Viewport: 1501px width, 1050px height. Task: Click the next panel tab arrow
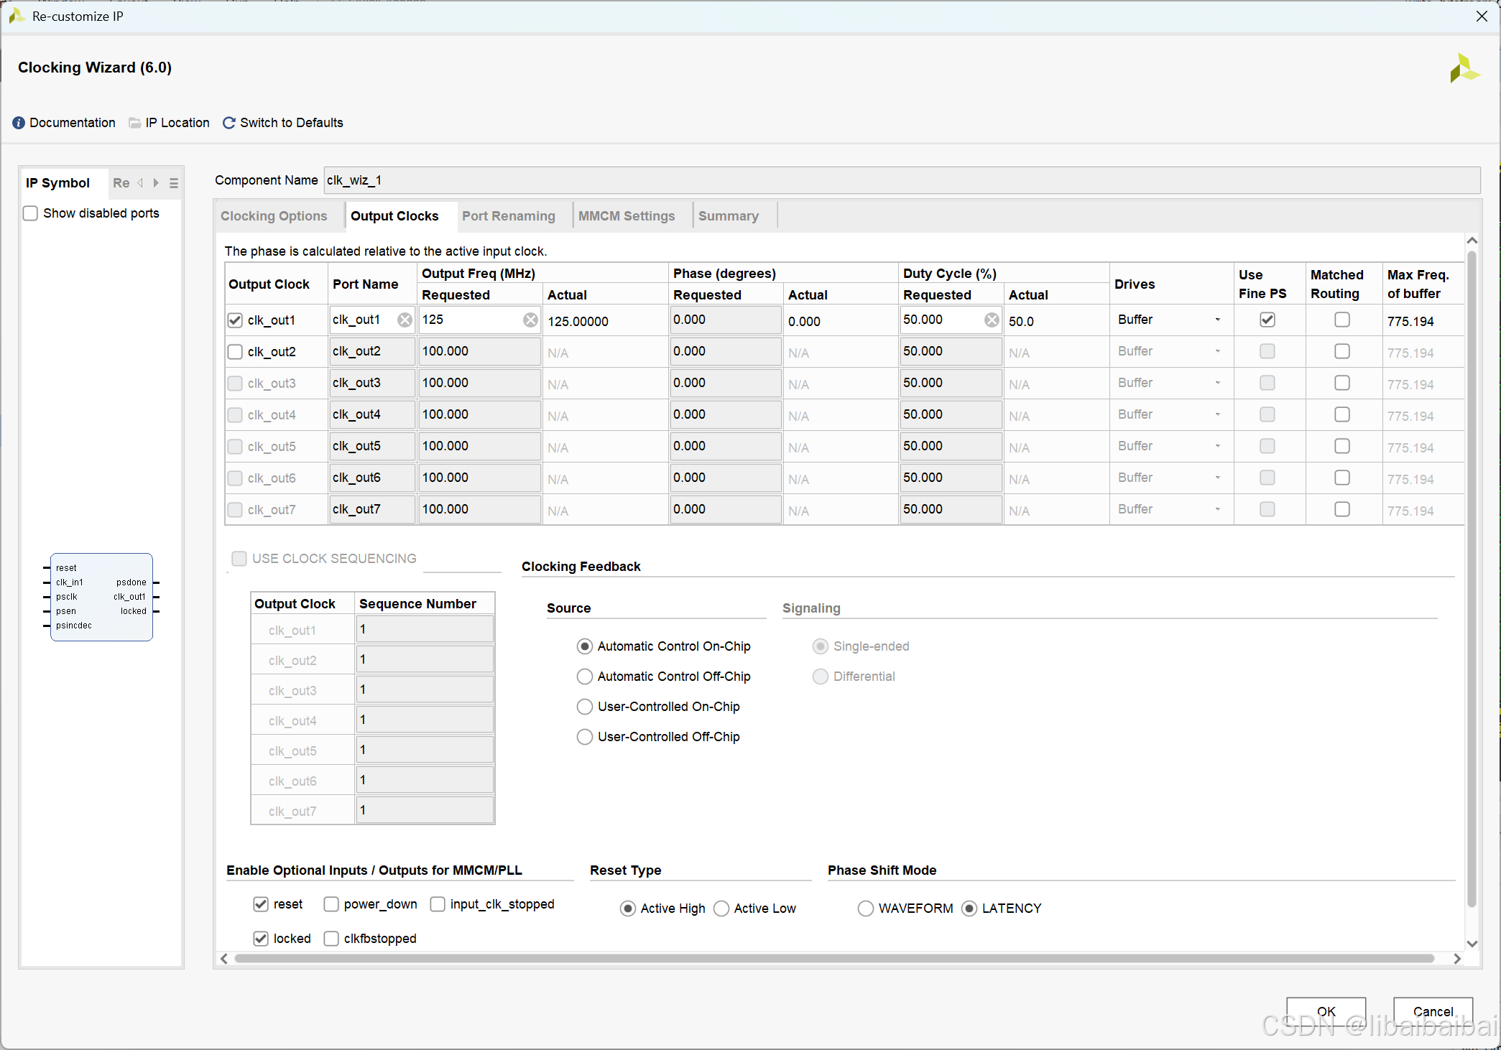click(x=156, y=183)
